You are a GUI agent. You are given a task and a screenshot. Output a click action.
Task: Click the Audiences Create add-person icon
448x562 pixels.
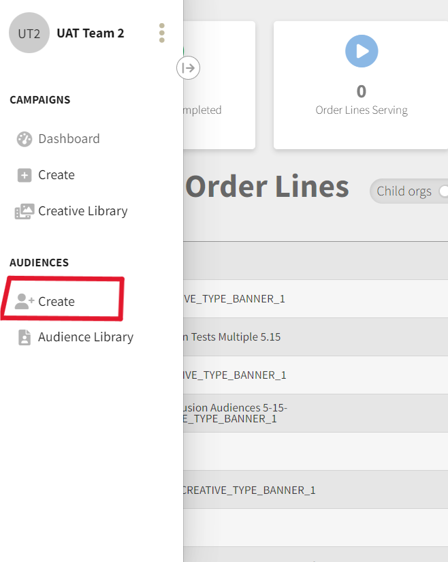coord(24,301)
